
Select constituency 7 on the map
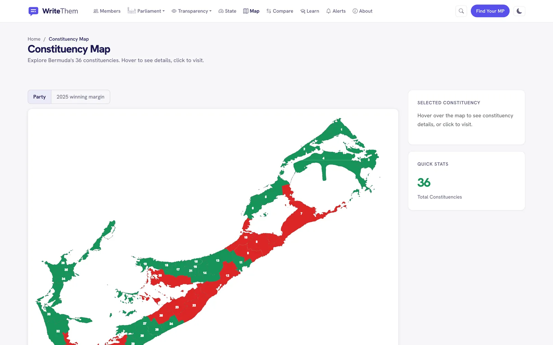(x=301, y=214)
